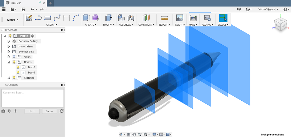Screen dimensions: 291x138
Task: Select the Scripts and Add-Ins tool
Action: pos(207,18)
